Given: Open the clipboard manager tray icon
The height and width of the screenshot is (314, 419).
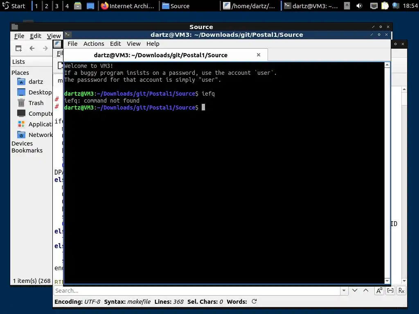Looking at the screenshot, I should coord(385,6).
